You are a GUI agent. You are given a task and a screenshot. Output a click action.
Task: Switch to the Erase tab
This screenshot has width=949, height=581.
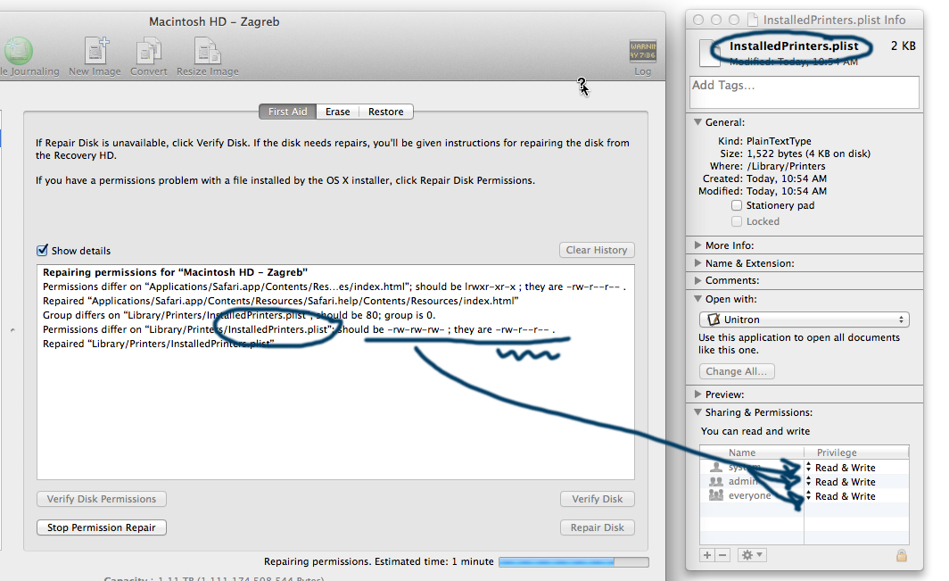click(338, 112)
